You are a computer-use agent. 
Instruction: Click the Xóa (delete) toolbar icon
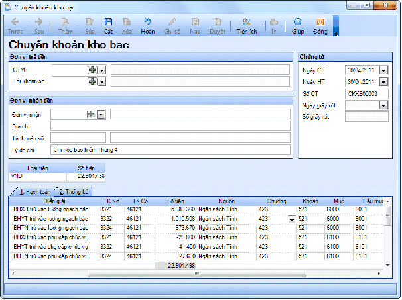(127, 26)
